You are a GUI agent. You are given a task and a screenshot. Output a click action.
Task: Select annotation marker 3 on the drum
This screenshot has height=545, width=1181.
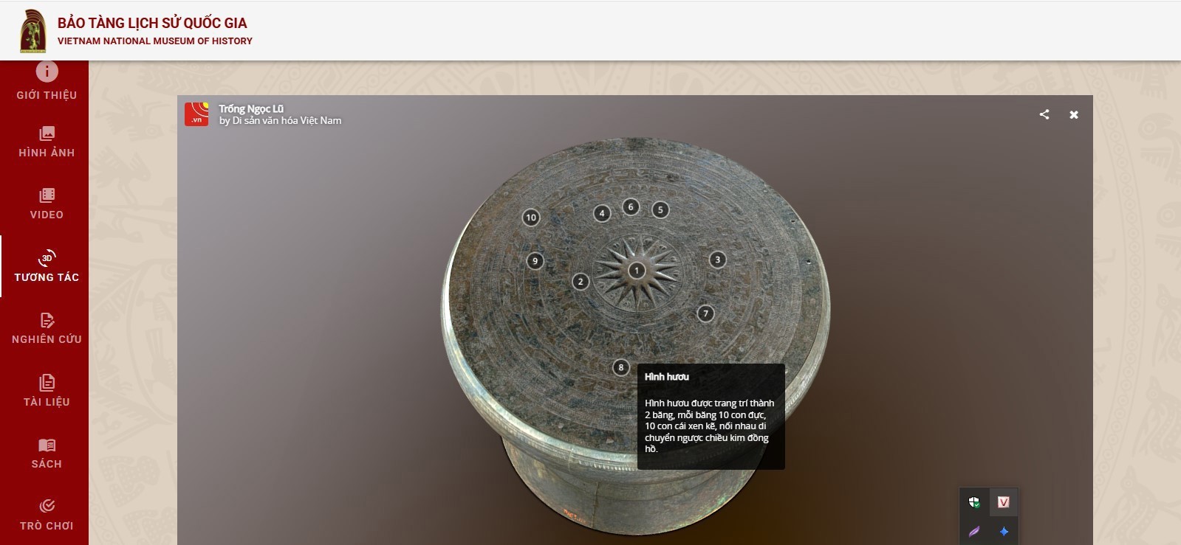[717, 260]
